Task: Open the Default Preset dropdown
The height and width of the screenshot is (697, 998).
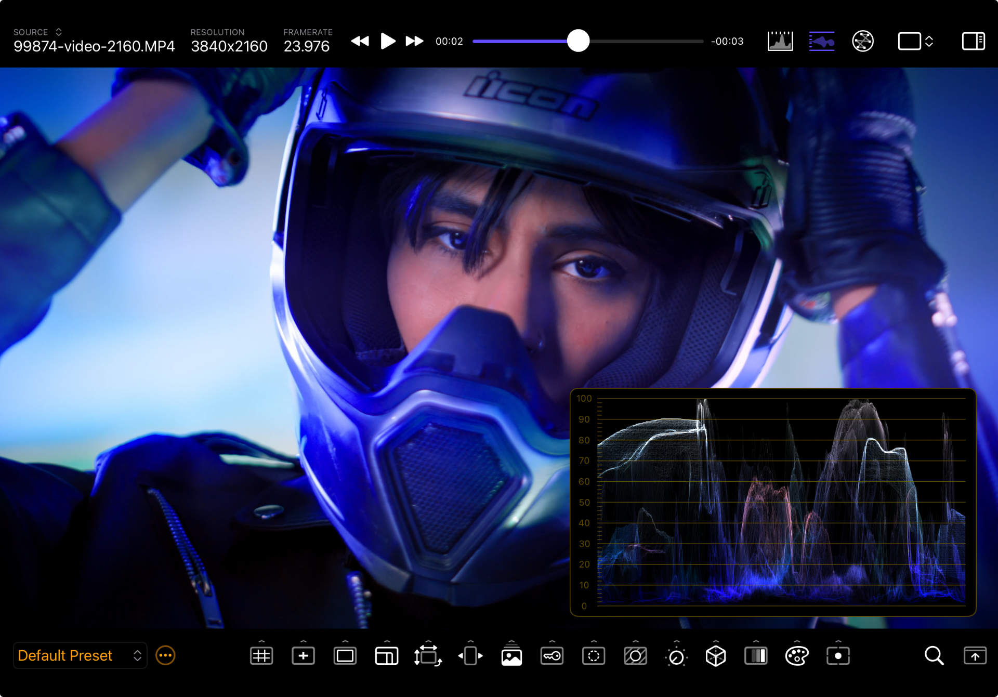Action: (79, 656)
